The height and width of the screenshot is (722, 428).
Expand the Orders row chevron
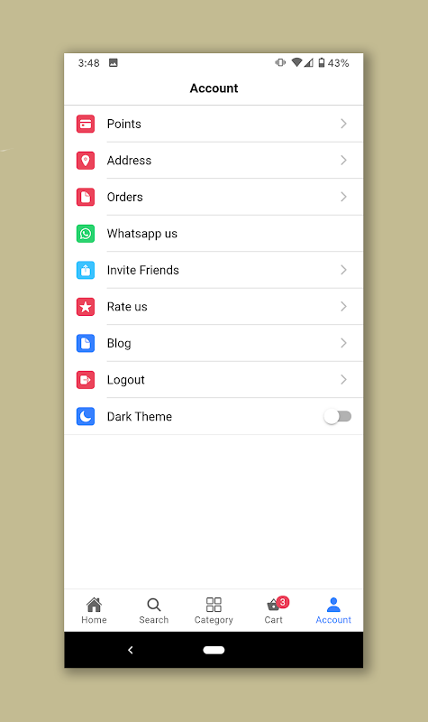coord(343,197)
